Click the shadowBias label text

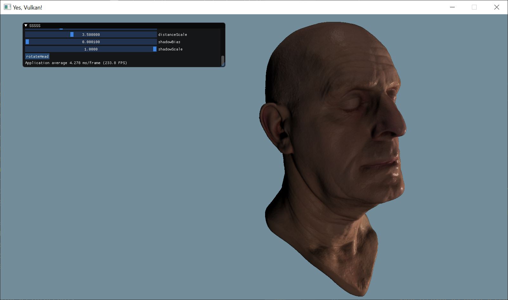click(169, 42)
